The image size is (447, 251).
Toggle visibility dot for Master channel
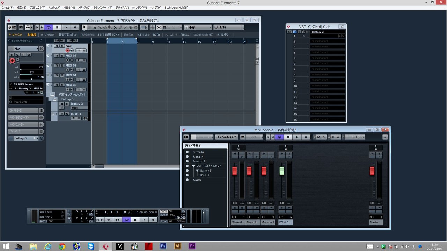187,180
